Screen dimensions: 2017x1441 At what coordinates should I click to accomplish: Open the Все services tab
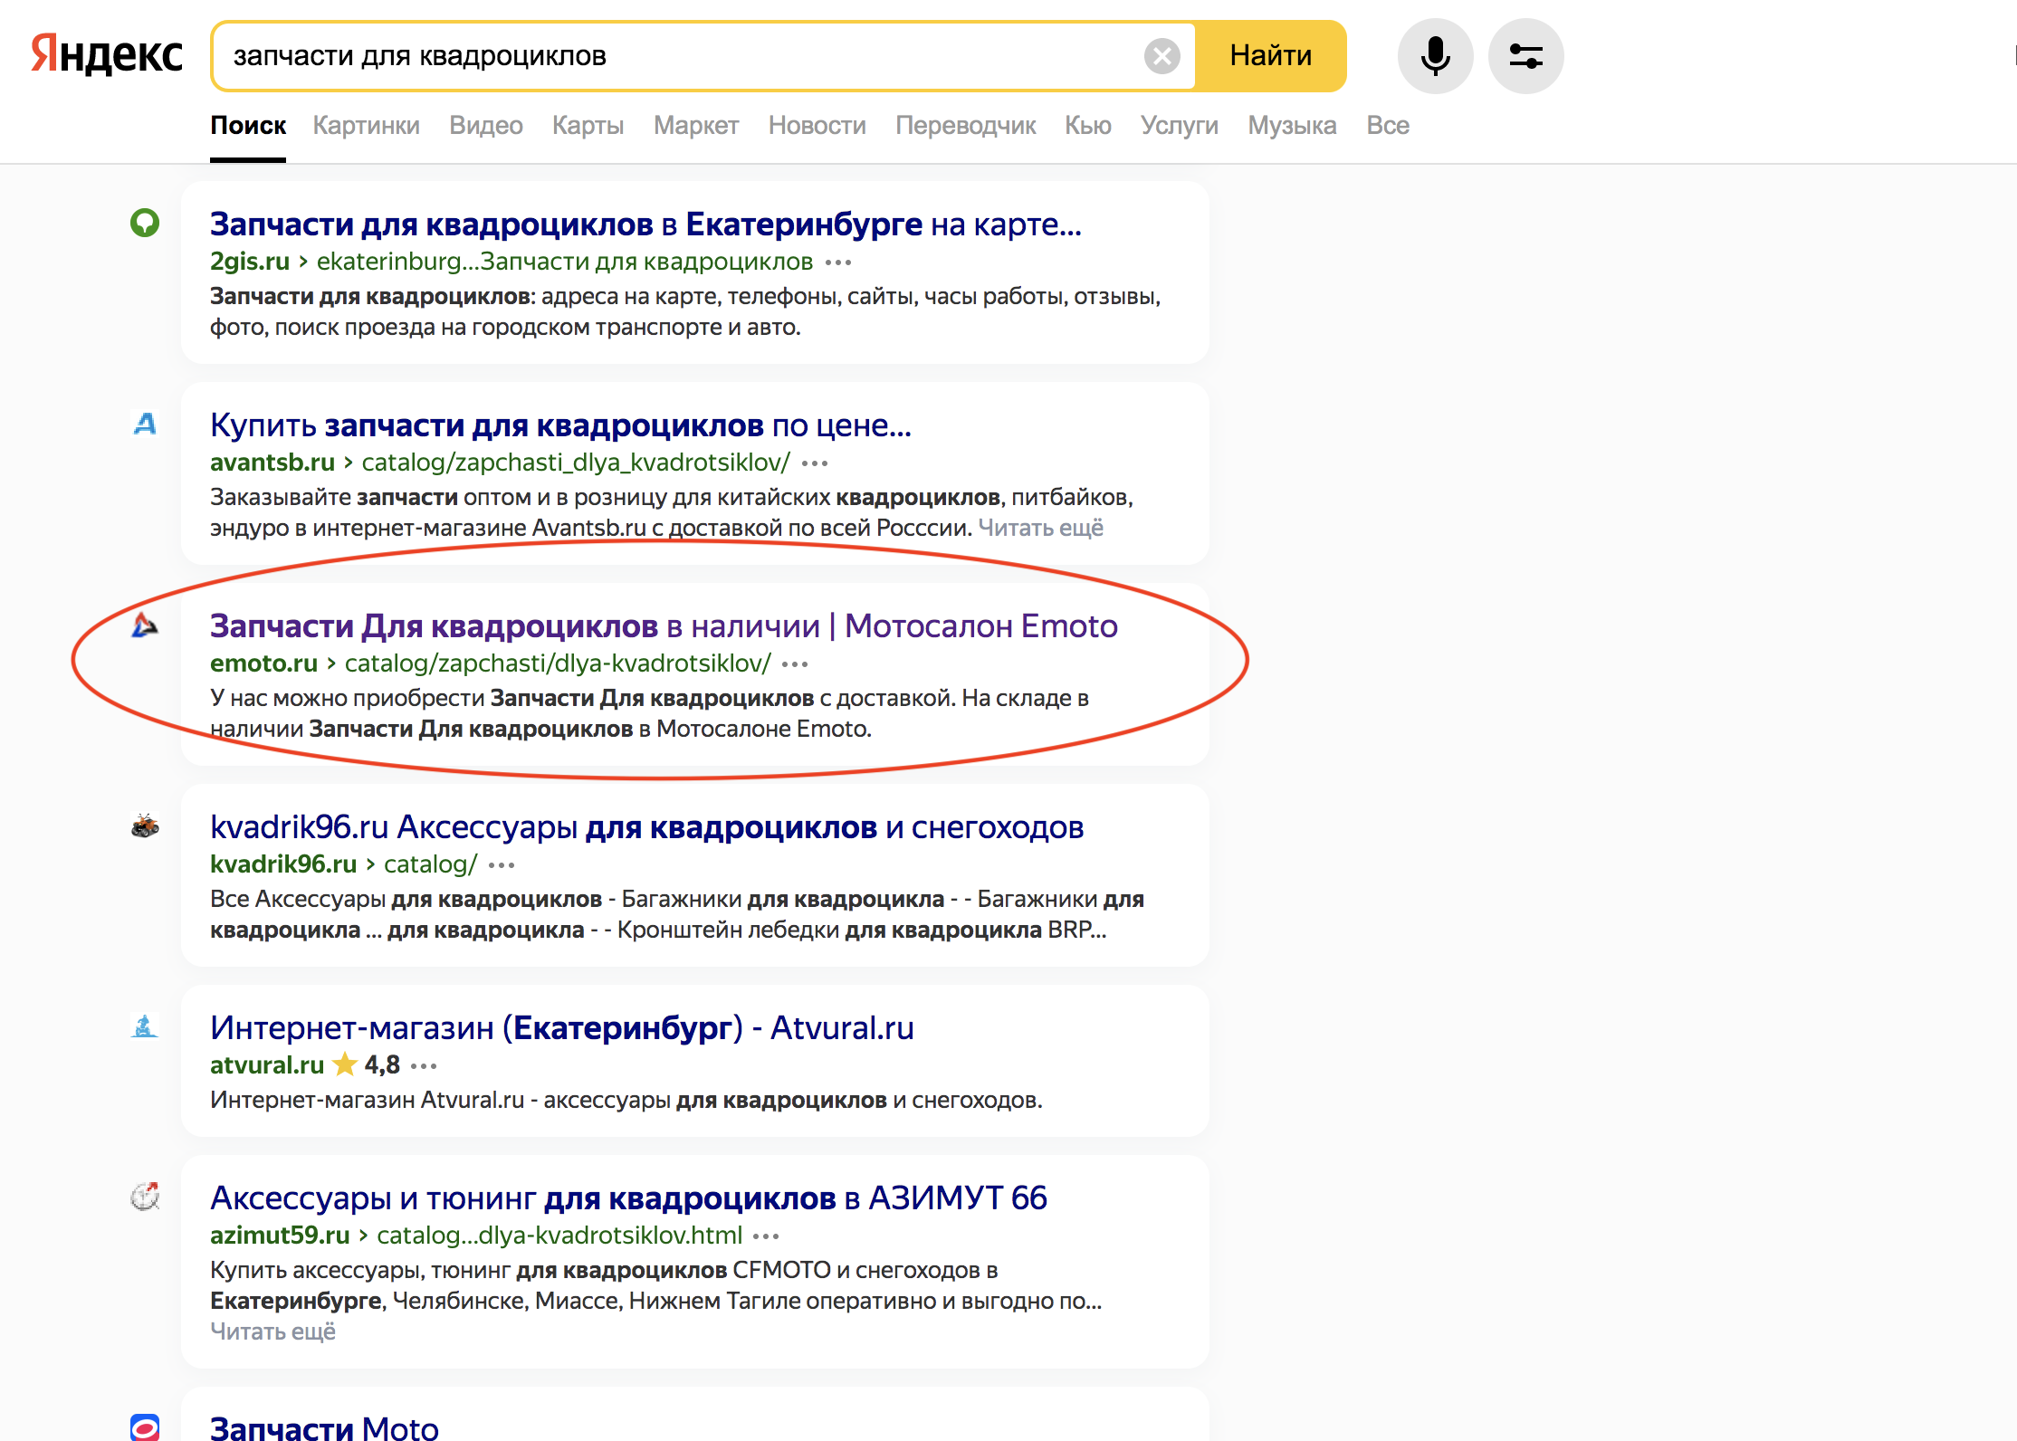(x=1387, y=125)
